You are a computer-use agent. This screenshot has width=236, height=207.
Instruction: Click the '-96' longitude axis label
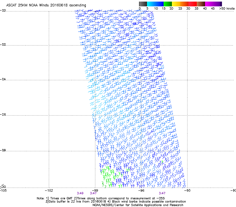pos(141,191)
